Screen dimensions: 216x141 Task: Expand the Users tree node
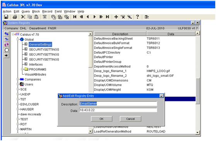coord(18,84)
